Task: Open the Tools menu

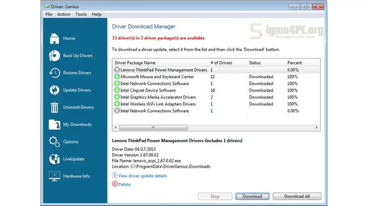Action: (81, 14)
